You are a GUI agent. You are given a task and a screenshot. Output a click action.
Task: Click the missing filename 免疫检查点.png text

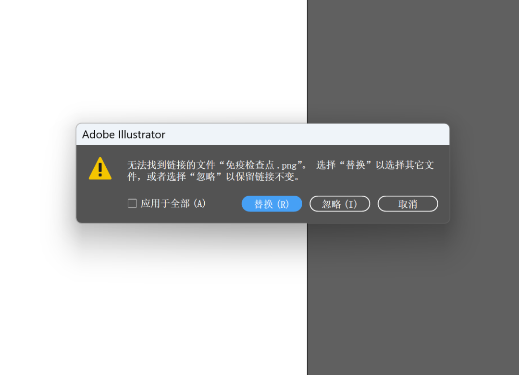tap(261, 165)
